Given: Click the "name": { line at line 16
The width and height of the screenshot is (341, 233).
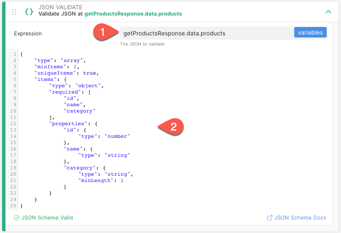Looking at the screenshot, I should [x=78, y=149].
